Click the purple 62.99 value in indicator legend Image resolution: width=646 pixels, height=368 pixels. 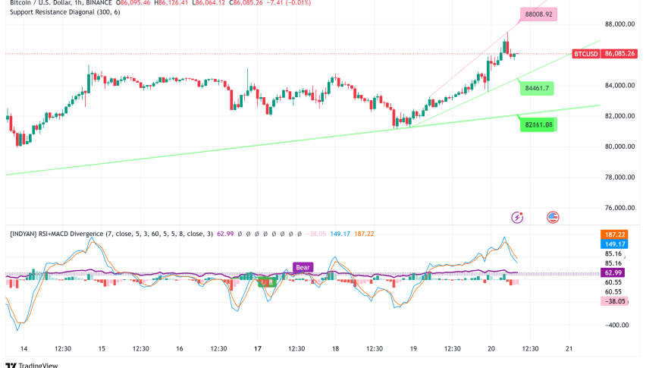click(x=225, y=234)
